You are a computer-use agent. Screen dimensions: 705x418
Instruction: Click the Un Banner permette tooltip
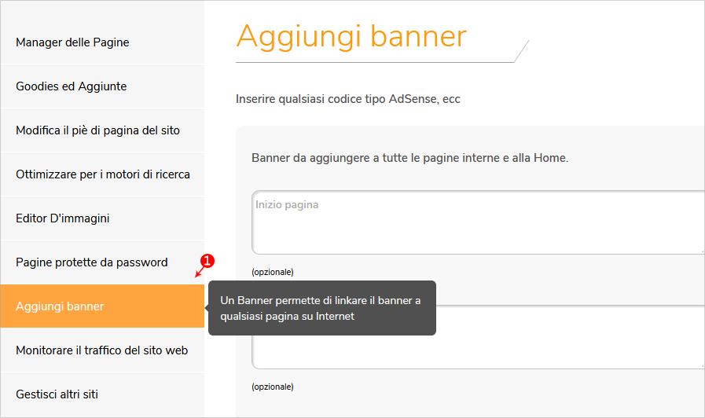[322, 308]
